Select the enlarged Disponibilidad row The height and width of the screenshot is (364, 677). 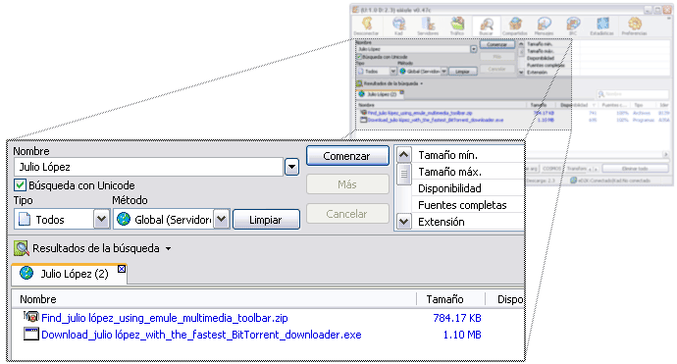coord(468,188)
